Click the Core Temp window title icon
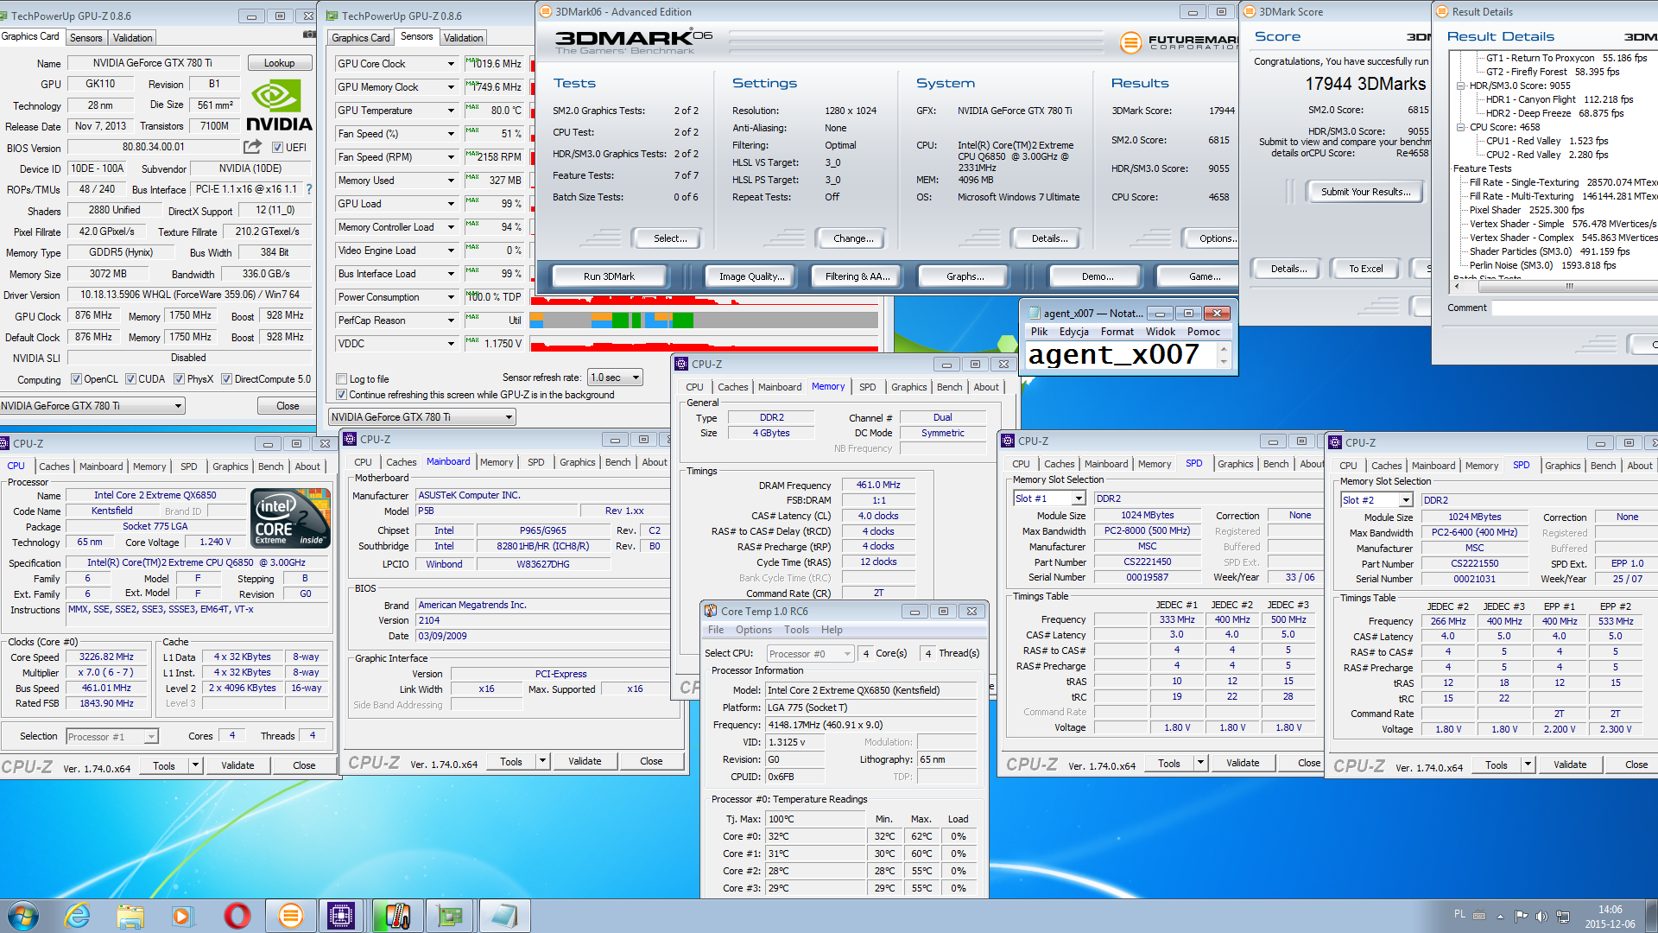The width and height of the screenshot is (1658, 933). tap(711, 611)
